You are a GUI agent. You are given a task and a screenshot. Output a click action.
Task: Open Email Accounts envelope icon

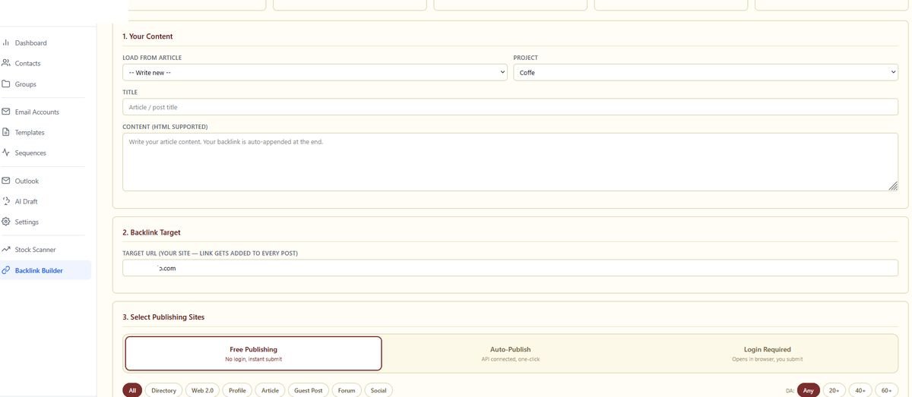point(6,112)
